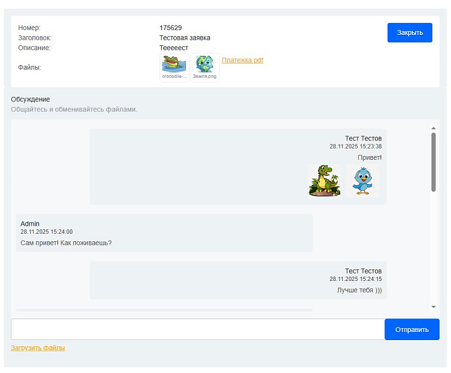Click the timestamp 28.11.2025 15:24:00
The height and width of the screenshot is (373, 451).
pos(47,232)
